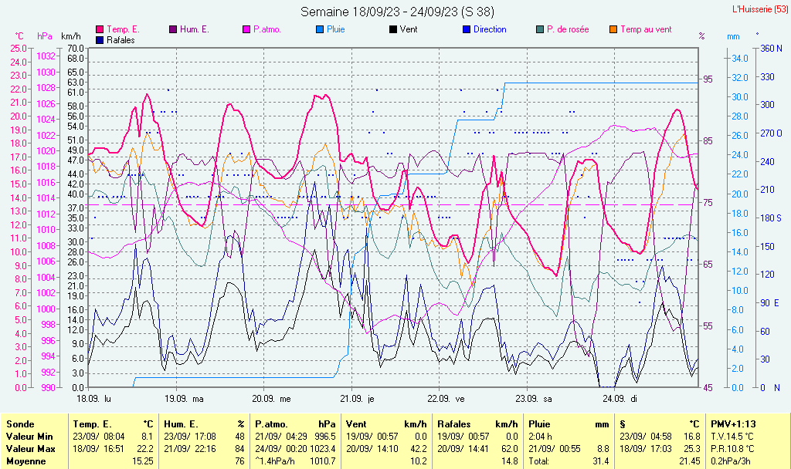This screenshot has width=791, height=469.
Task: Select the 'Hum. E.' legend label
Action: pos(194,30)
